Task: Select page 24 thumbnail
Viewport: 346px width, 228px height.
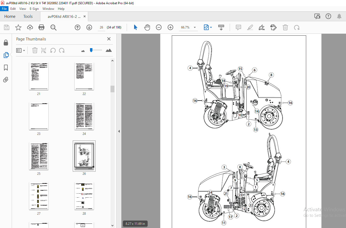Action: [84, 116]
